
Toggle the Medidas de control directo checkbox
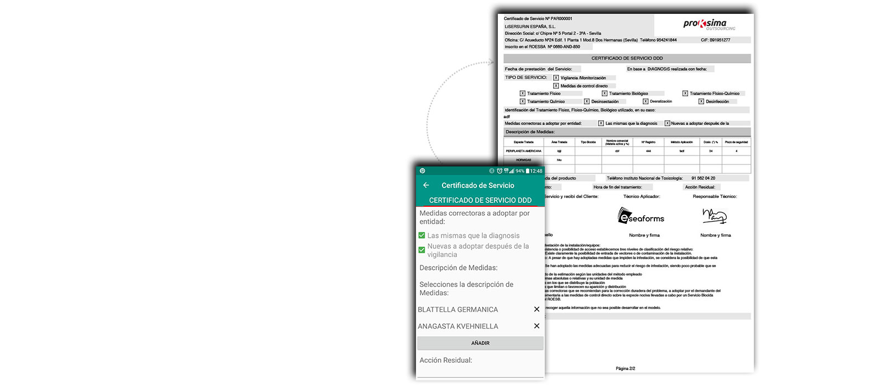[x=556, y=86]
